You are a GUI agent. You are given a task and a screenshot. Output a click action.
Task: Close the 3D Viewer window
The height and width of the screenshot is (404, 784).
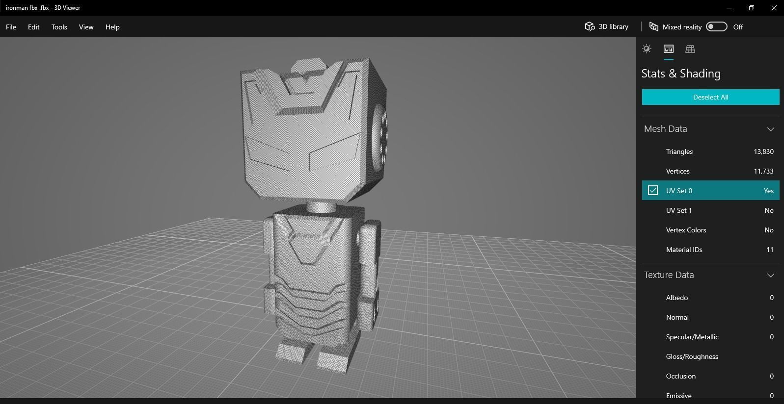[774, 8]
